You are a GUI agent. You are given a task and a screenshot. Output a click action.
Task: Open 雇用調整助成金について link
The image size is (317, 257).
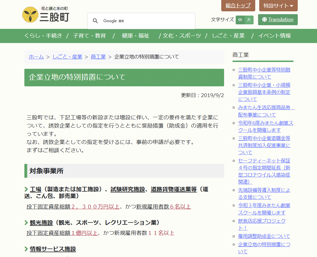coord(264,236)
